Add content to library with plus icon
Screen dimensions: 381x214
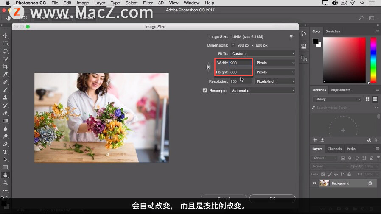click(x=315, y=140)
